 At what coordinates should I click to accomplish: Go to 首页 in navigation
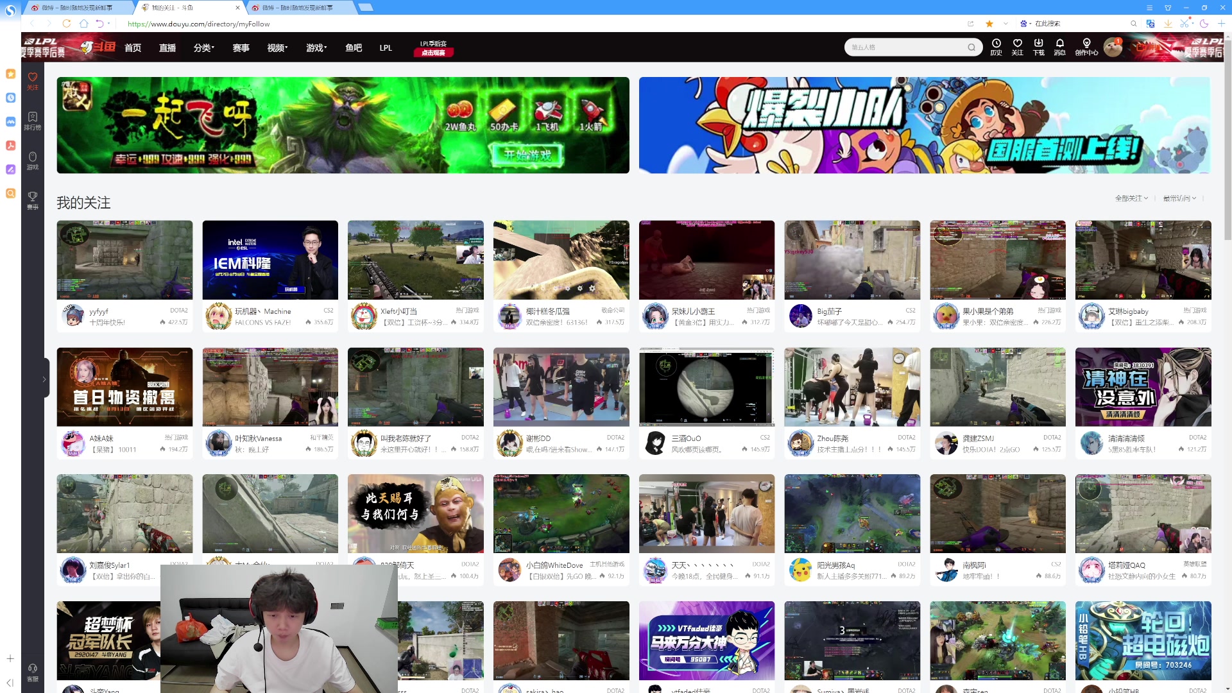point(133,48)
